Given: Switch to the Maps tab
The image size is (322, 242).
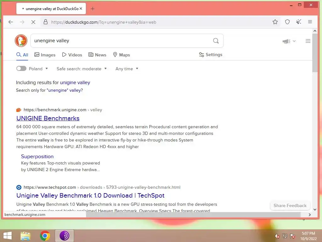Looking at the screenshot, I should click(122, 55).
